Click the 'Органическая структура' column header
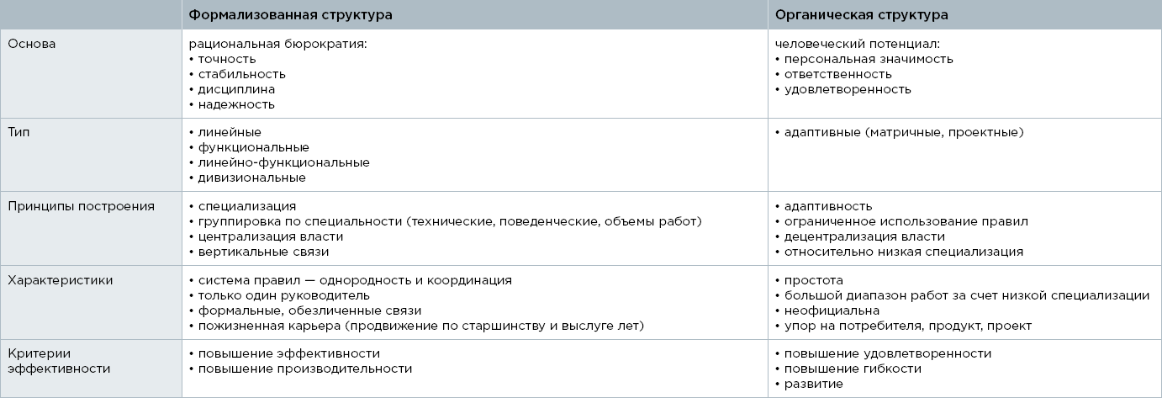Image resolution: width=1162 pixels, height=398 pixels. pos(862,15)
